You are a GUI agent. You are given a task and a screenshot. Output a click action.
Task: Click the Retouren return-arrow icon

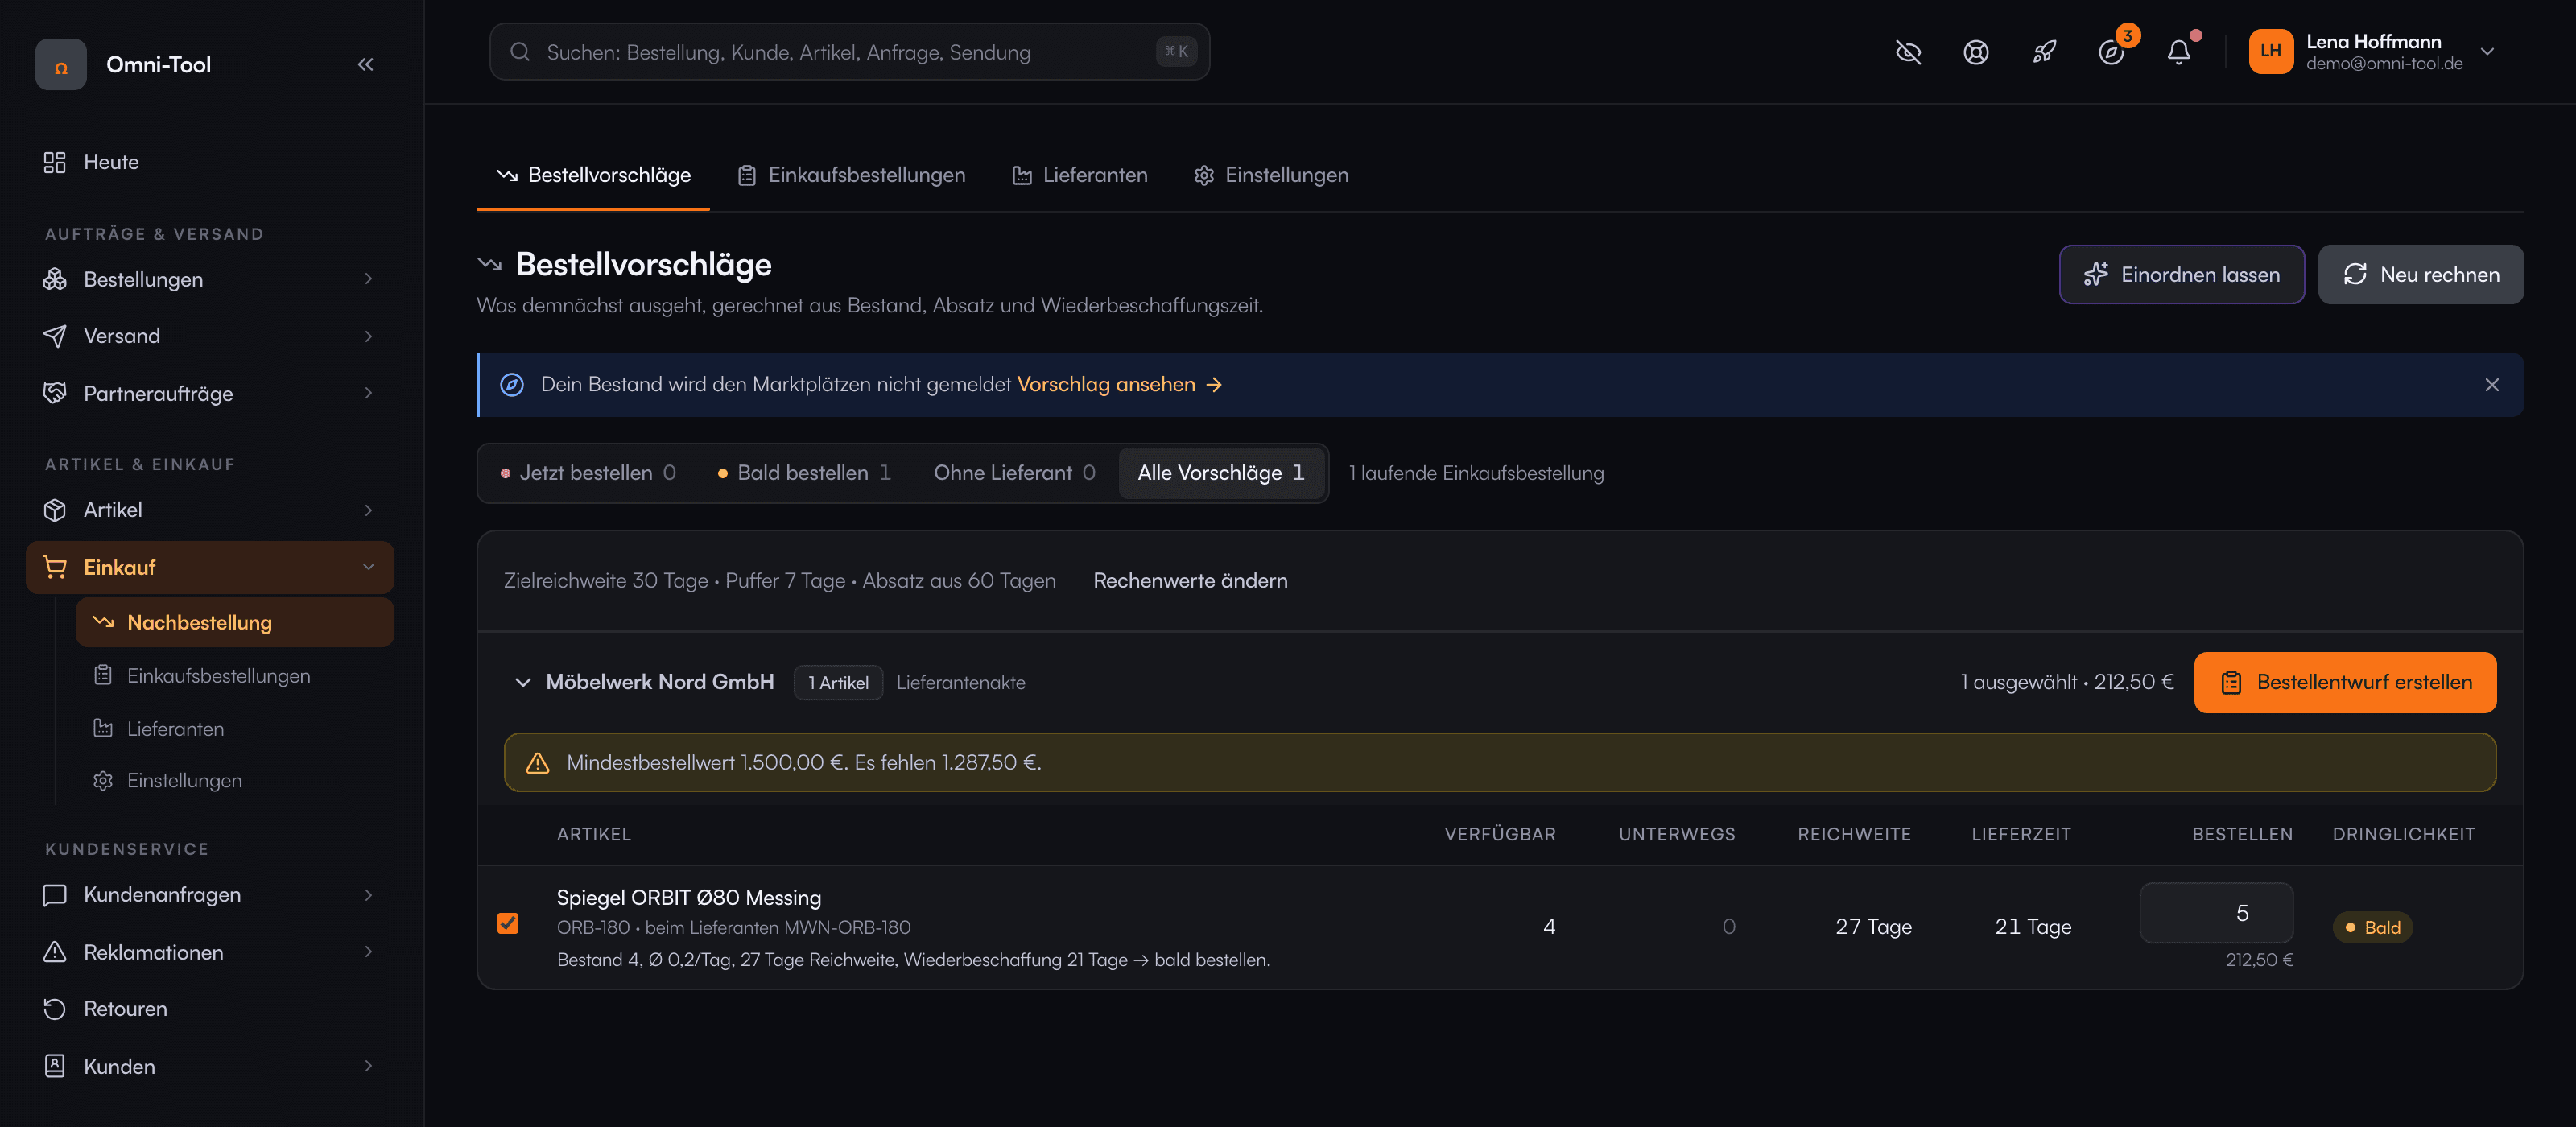(x=55, y=1009)
